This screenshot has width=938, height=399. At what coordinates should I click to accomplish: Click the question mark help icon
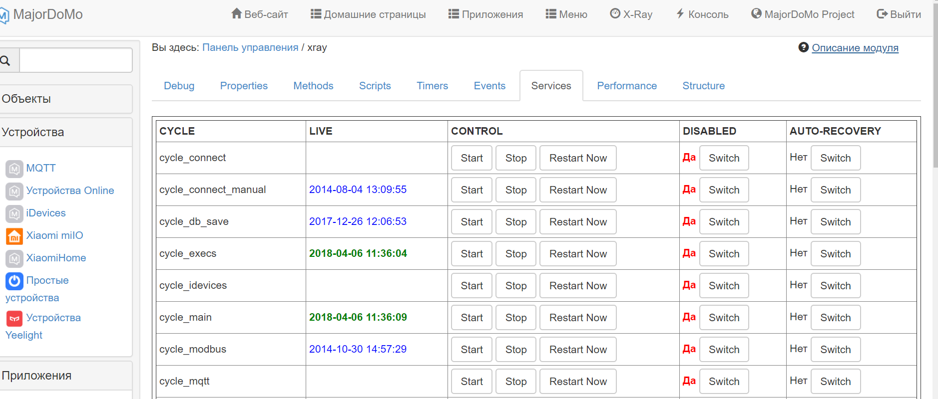click(x=803, y=47)
